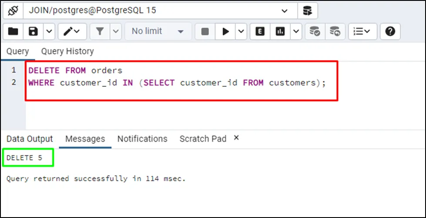Image resolution: width=426 pixels, height=218 pixels.
Task: Run Explain Analyze chart icon
Action: pyautogui.click(x=281, y=31)
